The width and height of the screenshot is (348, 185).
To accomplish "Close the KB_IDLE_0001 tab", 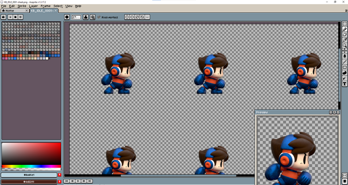I will 56,11.
